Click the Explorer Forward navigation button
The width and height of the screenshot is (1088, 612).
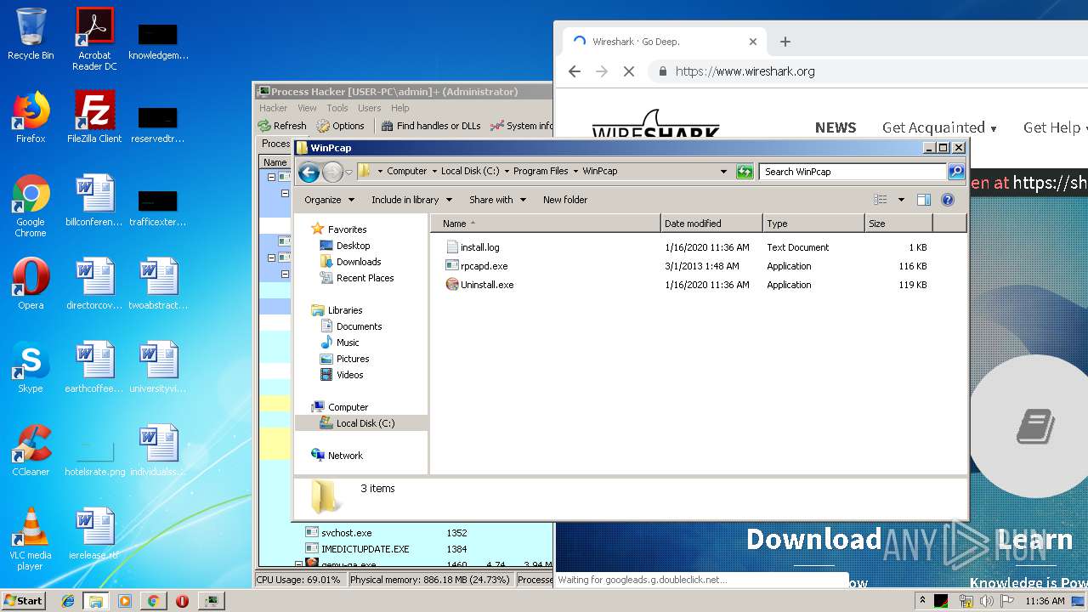[332, 172]
